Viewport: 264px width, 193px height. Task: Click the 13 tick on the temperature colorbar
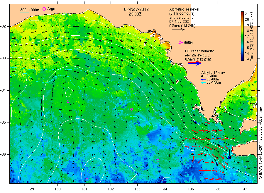(247, 59)
